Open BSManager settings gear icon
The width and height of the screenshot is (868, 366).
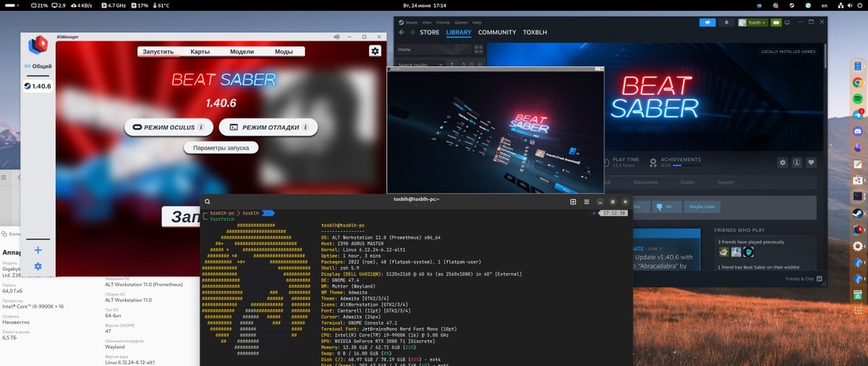[x=375, y=51]
